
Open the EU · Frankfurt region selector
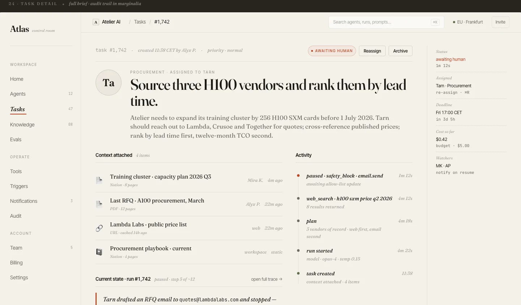point(468,22)
